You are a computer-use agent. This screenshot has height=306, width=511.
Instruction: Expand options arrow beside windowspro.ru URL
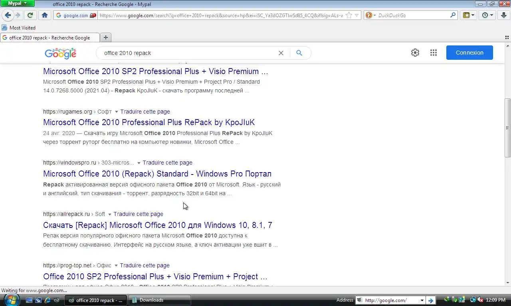click(x=139, y=163)
